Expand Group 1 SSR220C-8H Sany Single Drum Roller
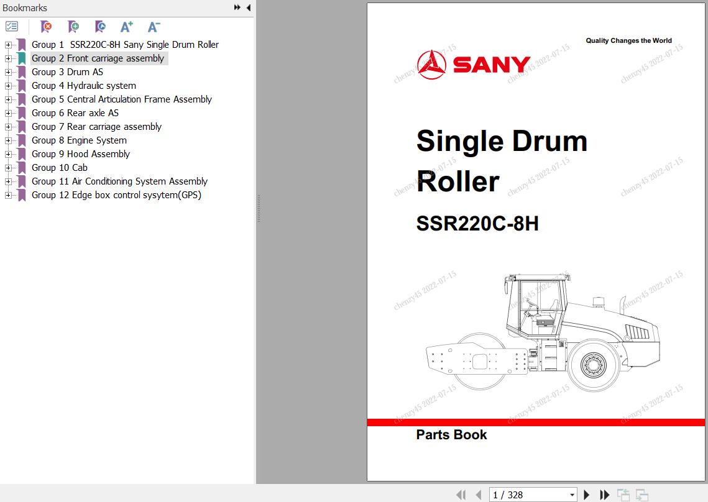This screenshot has width=708, height=502. pos(8,45)
